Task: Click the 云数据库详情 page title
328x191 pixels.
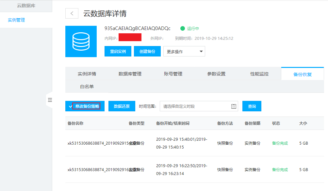Action: [105, 14]
